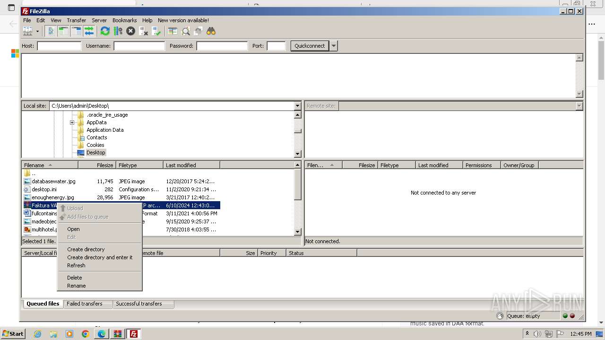Open the File menu

27,20
